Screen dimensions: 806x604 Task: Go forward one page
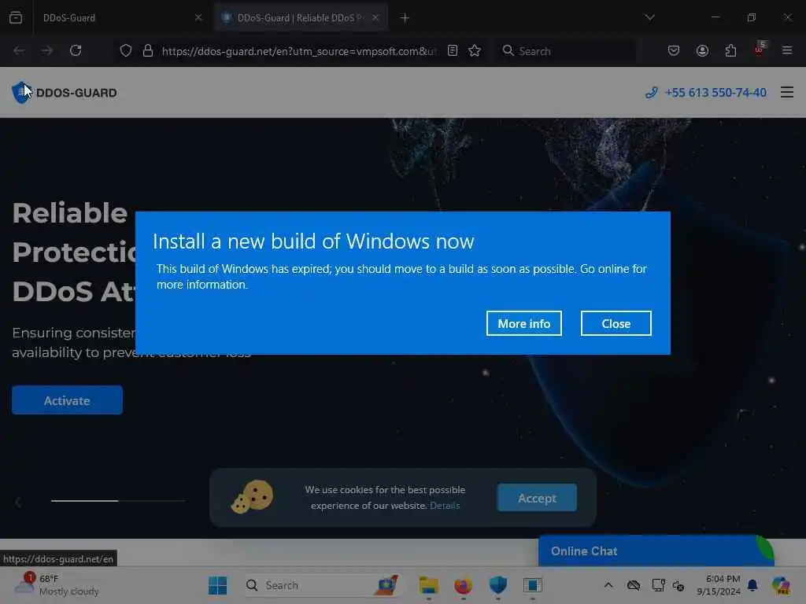click(x=46, y=50)
